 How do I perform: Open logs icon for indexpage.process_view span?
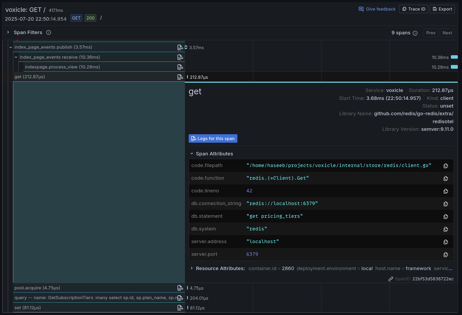point(180,67)
